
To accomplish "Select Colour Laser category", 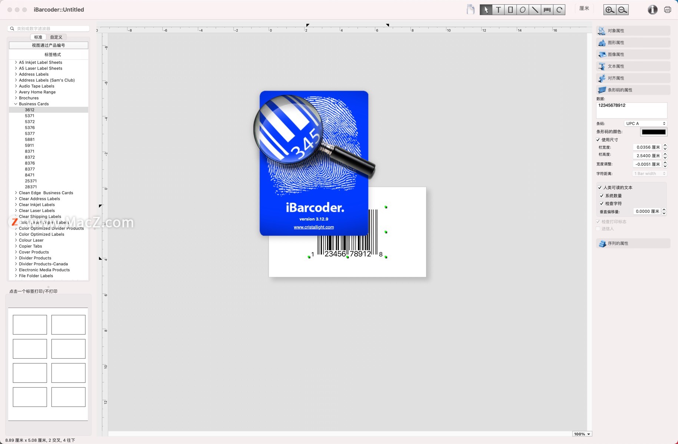I will click(x=31, y=240).
